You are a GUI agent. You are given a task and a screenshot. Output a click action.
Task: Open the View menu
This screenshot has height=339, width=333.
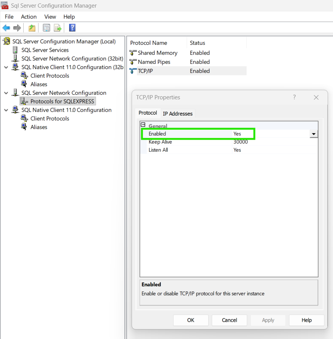point(50,17)
